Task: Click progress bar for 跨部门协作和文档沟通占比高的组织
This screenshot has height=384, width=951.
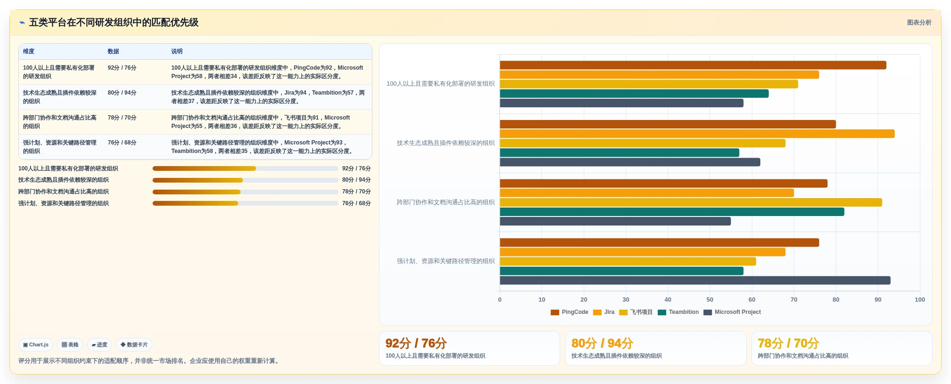Action: 245,192
